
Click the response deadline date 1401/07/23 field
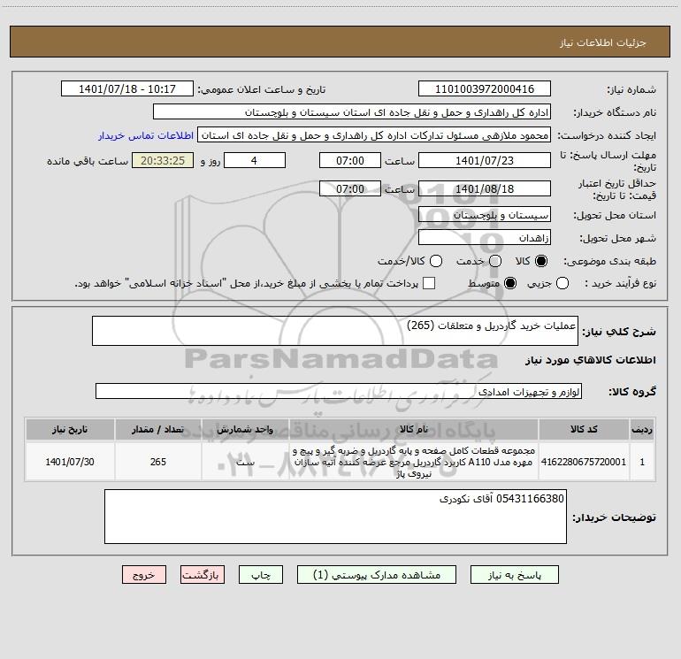pyautogui.click(x=485, y=160)
